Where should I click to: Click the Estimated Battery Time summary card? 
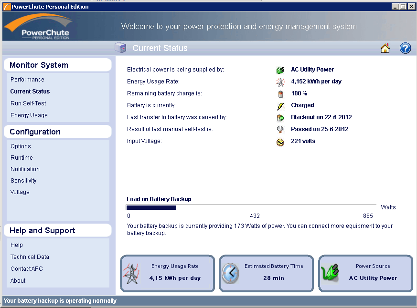point(267,274)
